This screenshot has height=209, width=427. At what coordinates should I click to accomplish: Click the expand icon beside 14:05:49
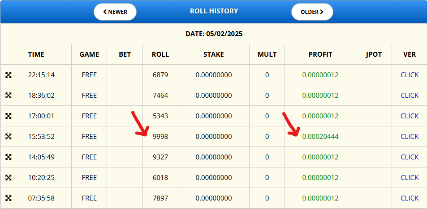tap(9, 157)
